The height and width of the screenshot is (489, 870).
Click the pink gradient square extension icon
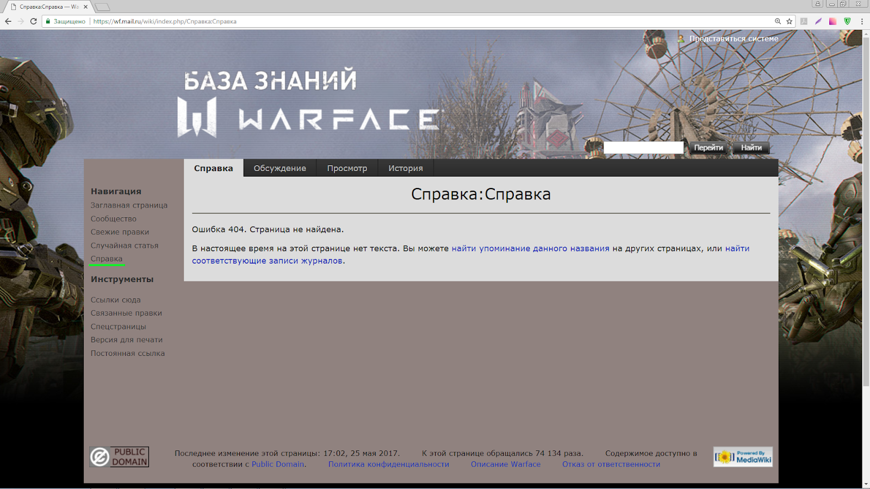tap(832, 21)
